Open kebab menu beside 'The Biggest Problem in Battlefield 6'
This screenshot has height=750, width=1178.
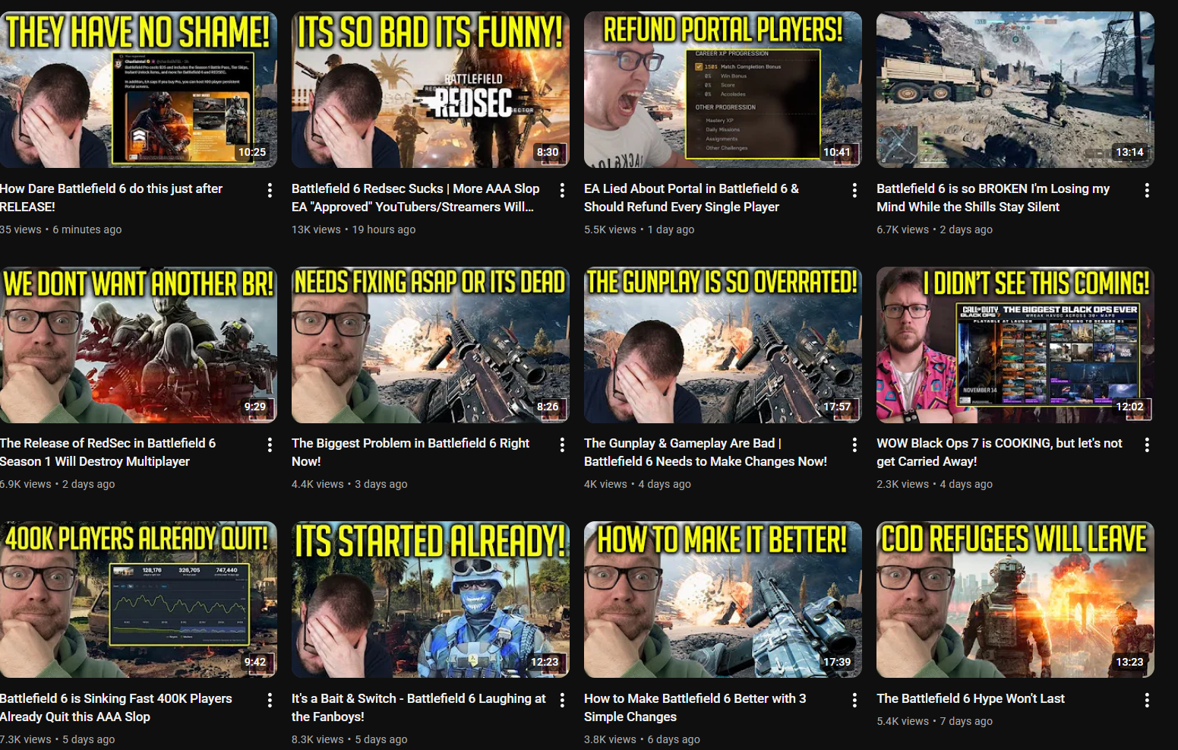(x=562, y=445)
